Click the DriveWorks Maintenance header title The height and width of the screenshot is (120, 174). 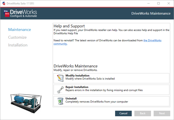pos(151,13)
